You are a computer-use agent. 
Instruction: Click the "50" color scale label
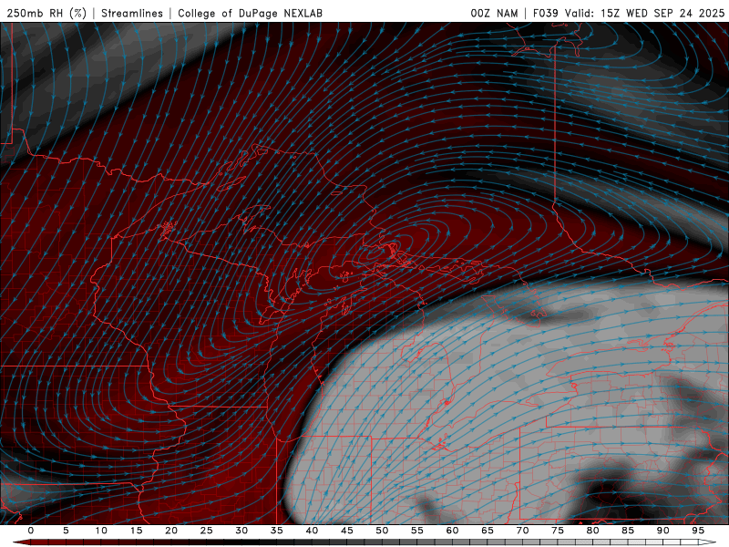[382, 531]
